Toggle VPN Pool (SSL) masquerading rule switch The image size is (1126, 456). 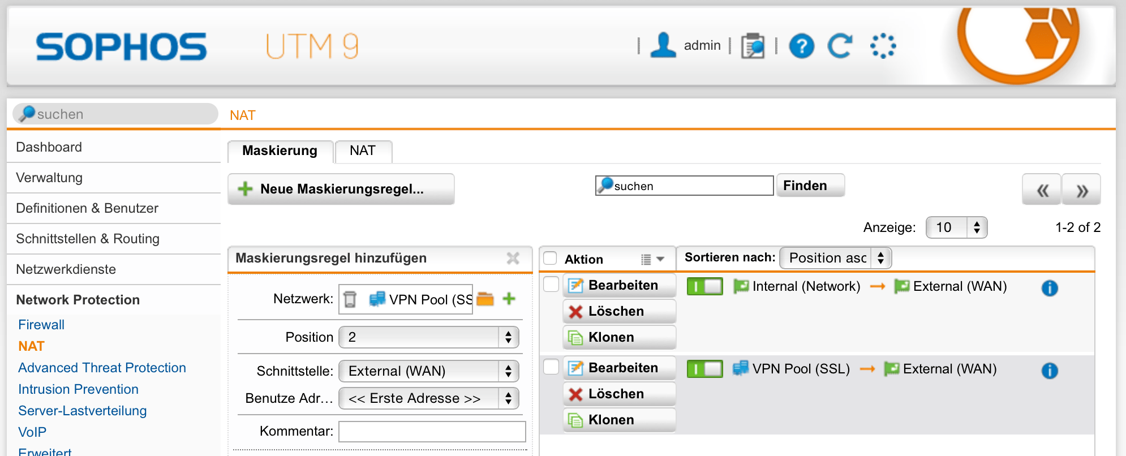[x=704, y=369]
